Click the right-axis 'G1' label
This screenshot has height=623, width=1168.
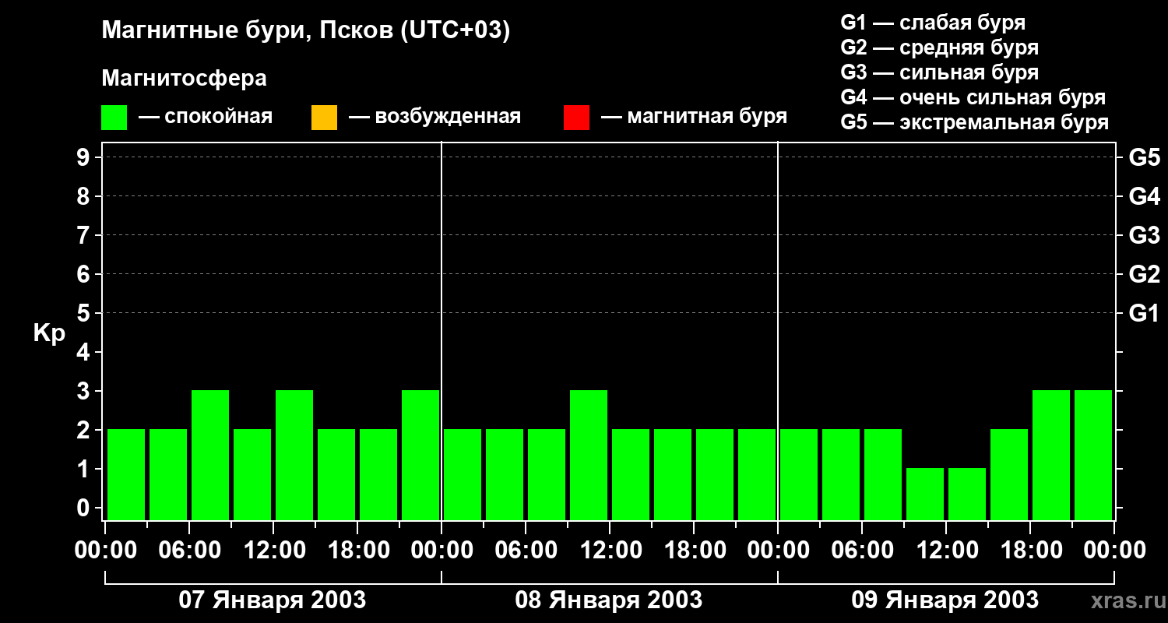point(1145,313)
